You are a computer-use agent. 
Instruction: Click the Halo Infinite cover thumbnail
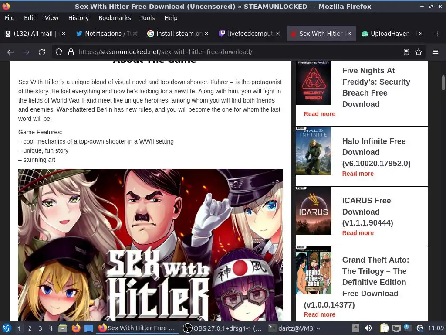(x=314, y=151)
